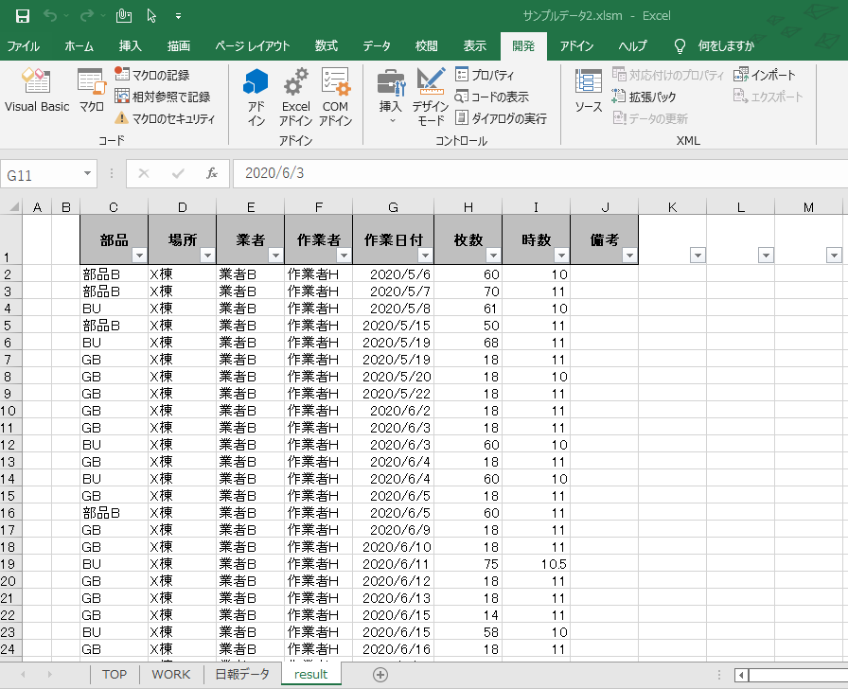Open the XML ソース pane
This screenshot has height=689, width=848.
click(x=589, y=90)
